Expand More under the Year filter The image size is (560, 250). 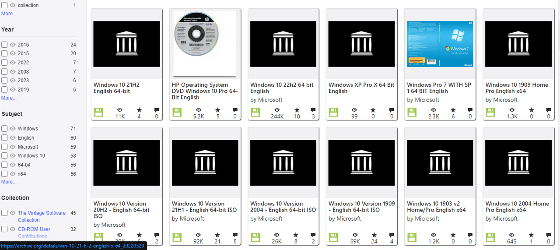pos(9,98)
